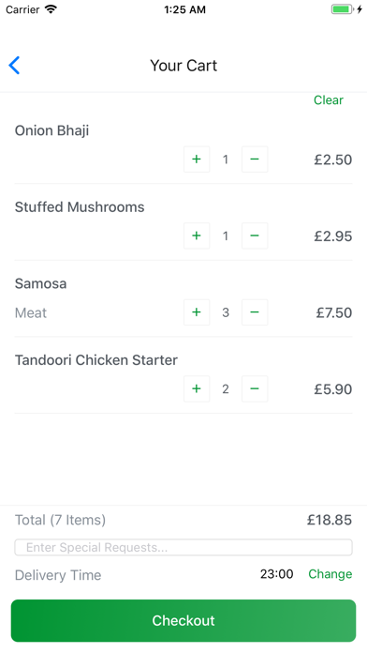
Task: Remove one Stuffed Mushrooms with minus
Action: [255, 235]
